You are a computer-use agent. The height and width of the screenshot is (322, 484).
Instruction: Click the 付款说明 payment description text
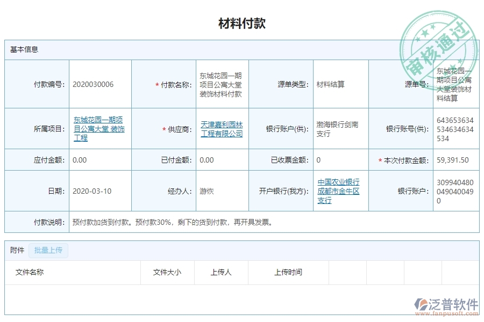pos(171,221)
